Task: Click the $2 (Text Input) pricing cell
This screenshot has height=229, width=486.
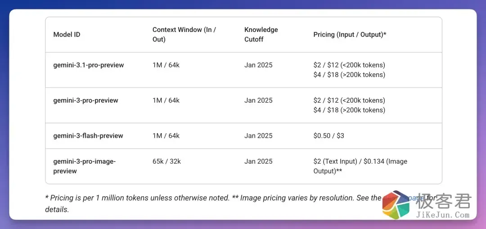Action: point(360,166)
